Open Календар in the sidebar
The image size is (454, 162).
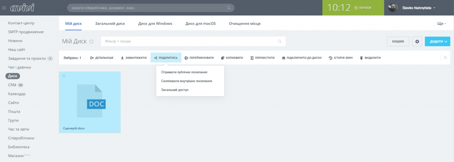pyautogui.click(x=17, y=94)
